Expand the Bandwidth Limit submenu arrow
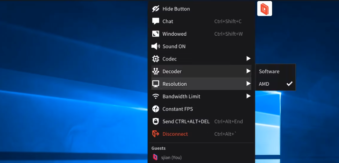This screenshot has width=339, height=163. coord(248,97)
